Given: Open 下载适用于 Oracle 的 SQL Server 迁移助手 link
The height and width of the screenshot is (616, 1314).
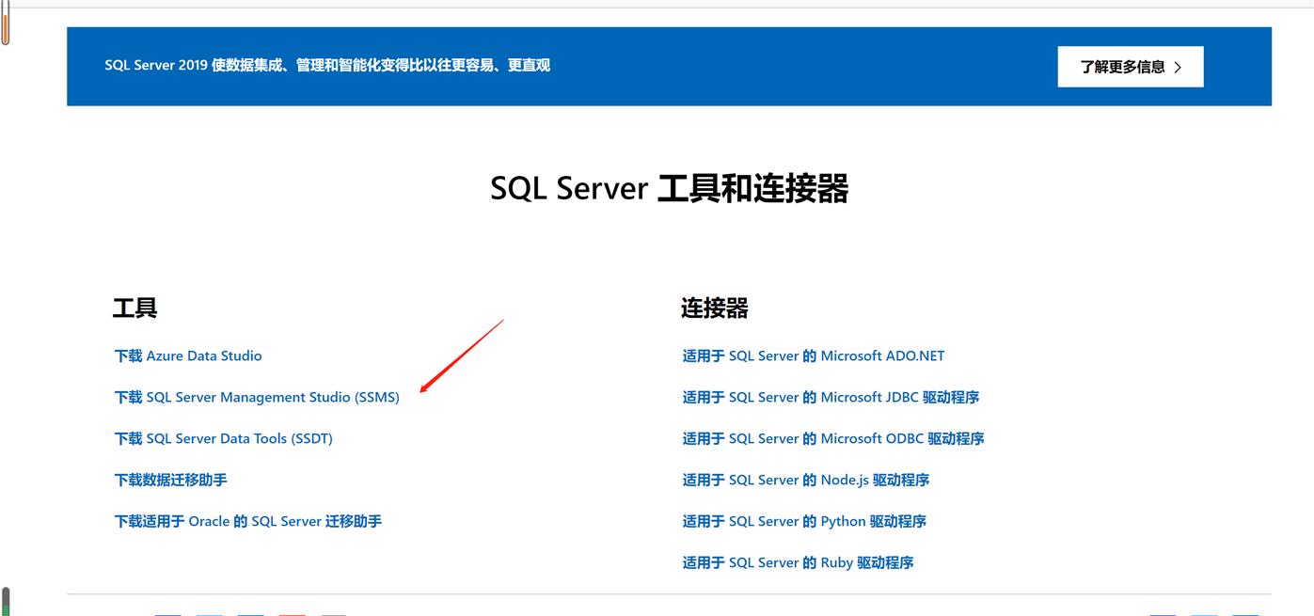Looking at the screenshot, I should (247, 521).
